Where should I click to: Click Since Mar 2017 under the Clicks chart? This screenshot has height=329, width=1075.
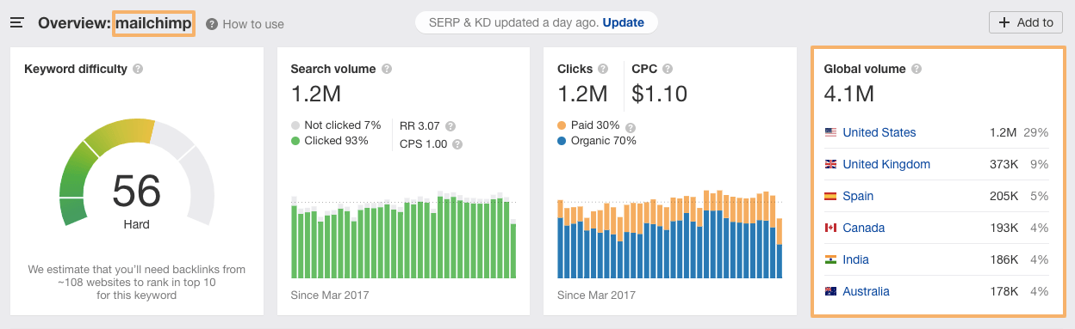596,295
